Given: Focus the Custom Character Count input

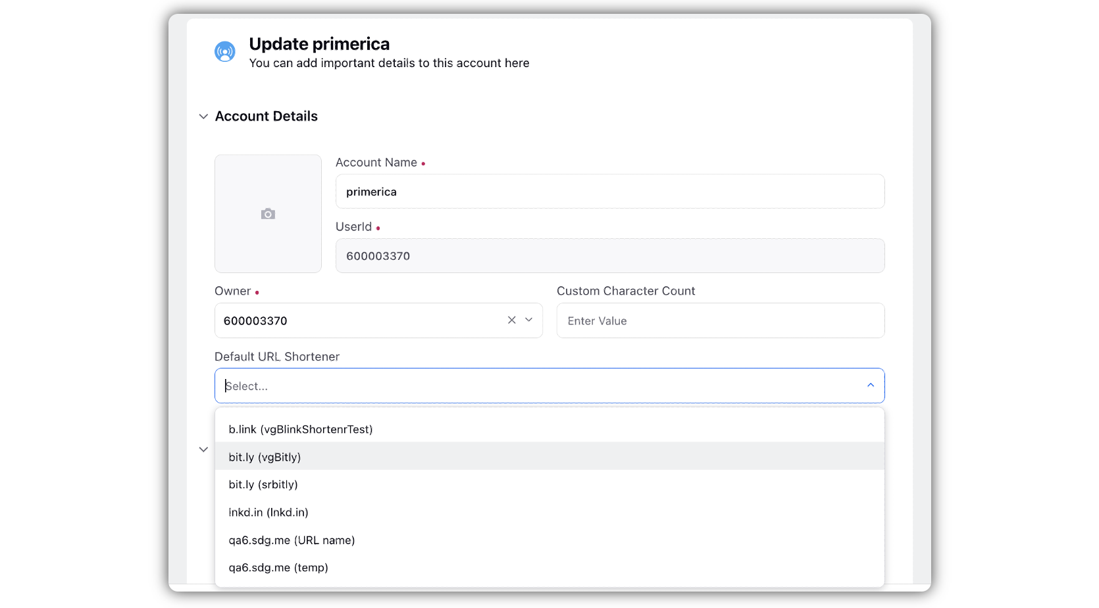Looking at the screenshot, I should (x=721, y=320).
